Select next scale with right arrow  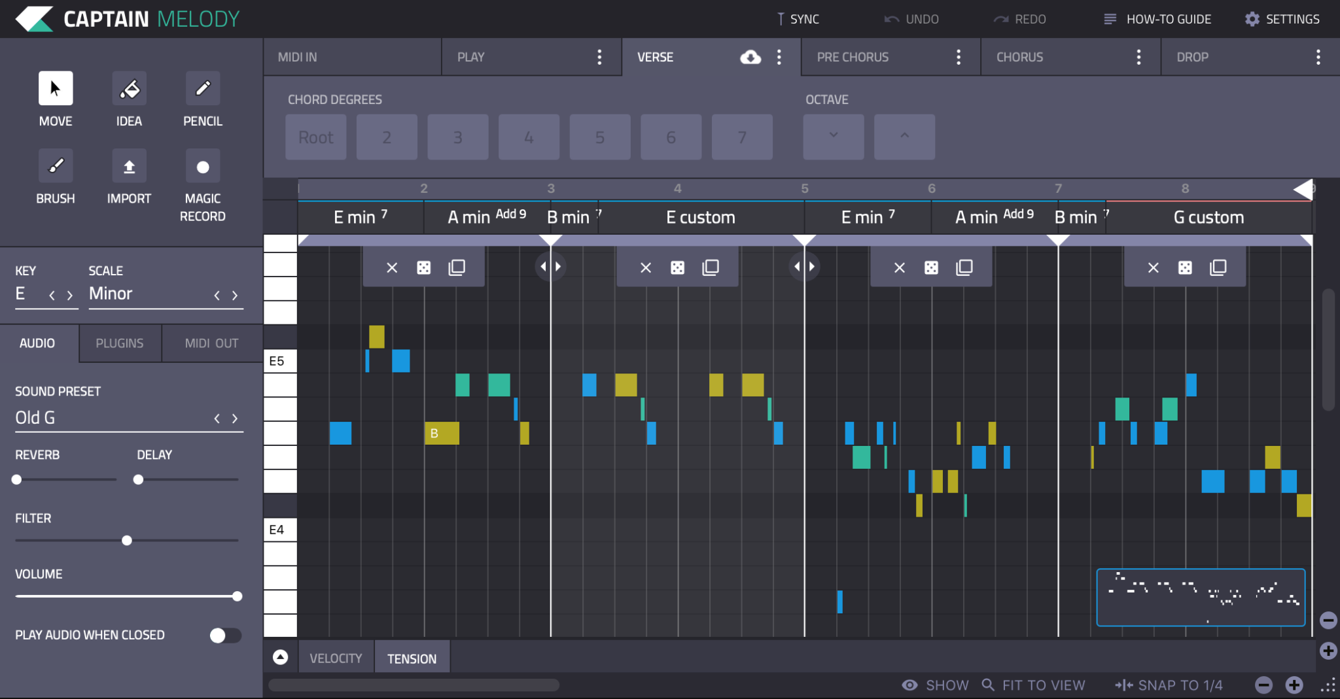(235, 296)
